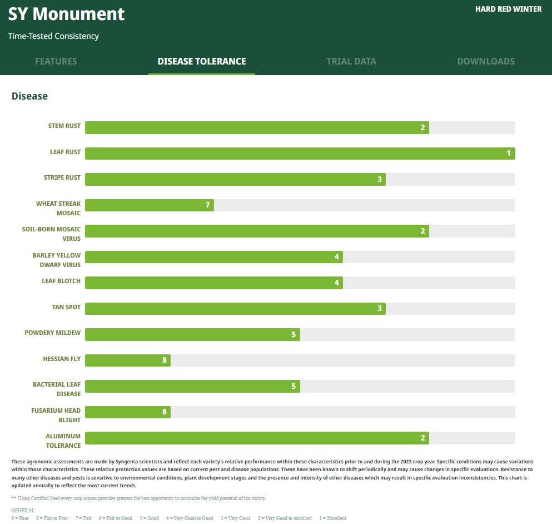The width and height of the screenshot is (552, 524).
Task: Click the Aluminum Tolerance rating bar
Action: tap(300, 438)
